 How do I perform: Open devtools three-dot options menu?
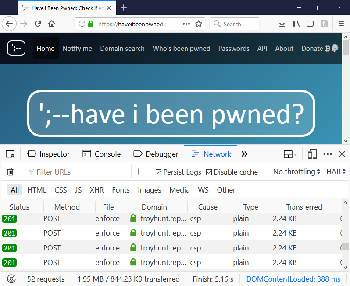[328, 154]
